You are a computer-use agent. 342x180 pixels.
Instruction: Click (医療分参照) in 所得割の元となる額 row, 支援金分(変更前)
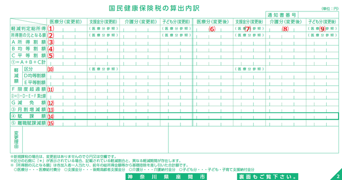[103, 35]
